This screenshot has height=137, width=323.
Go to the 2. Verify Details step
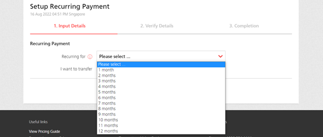(157, 26)
